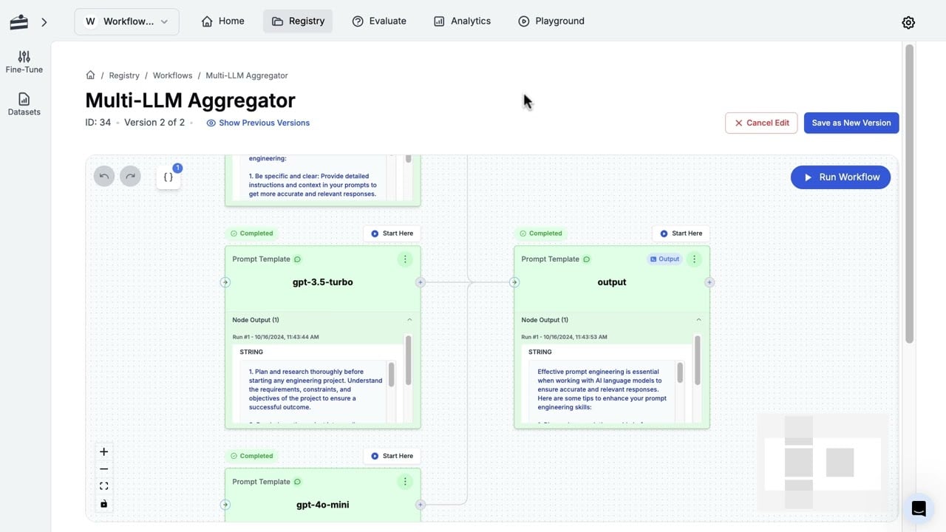The width and height of the screenshot is (946, 532).
Task: Open the Workflow workspace dropdown
Action: pyautogui.click(x=126, y=21)
